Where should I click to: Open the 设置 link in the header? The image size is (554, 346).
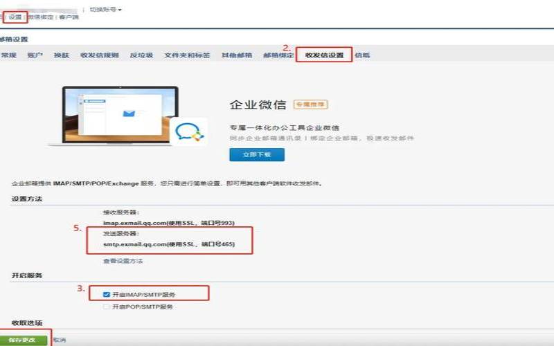click(x=15, y=17)
